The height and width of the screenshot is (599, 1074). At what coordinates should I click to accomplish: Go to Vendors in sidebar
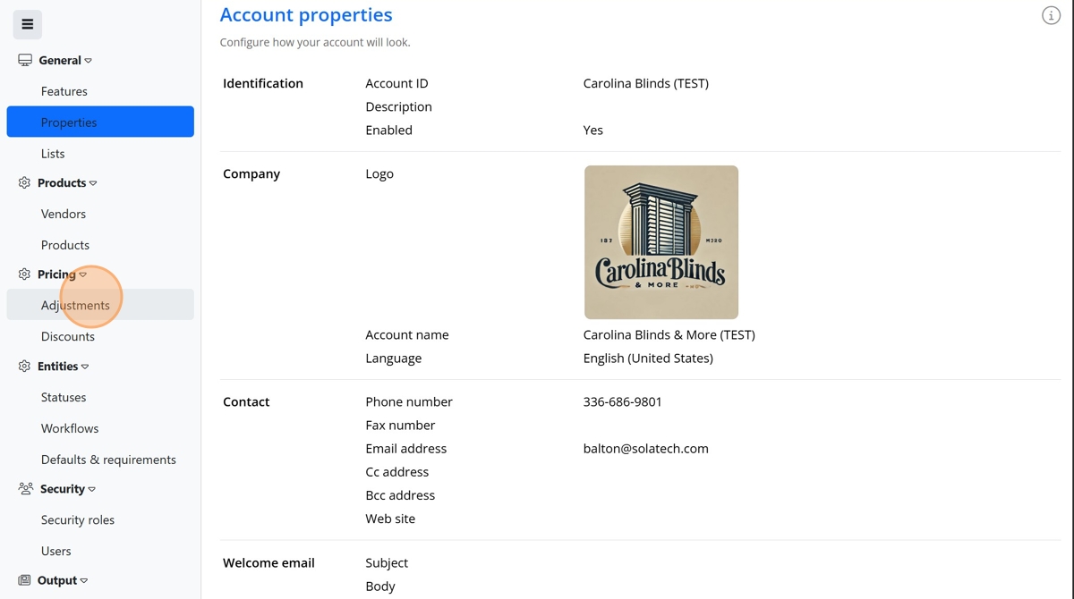(100, 214)
